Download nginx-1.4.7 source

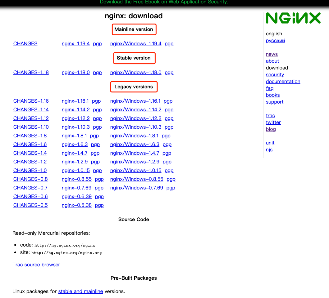click(x=75, y=153)
